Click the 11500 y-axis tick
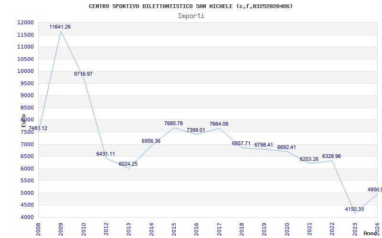The image size is (382, 238). point(25,35)
